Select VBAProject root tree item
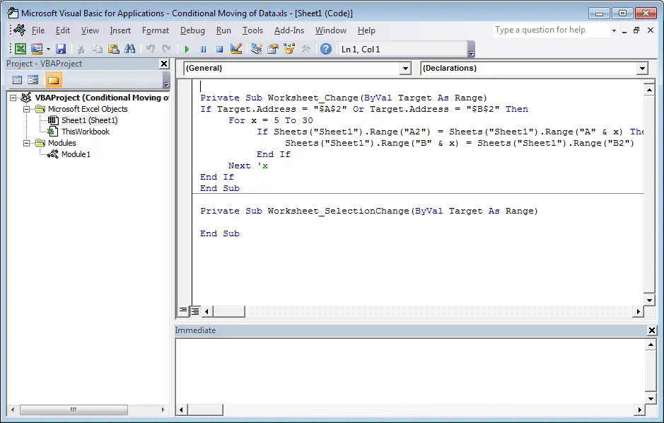 pyautogui.click(x=102, y=98)
